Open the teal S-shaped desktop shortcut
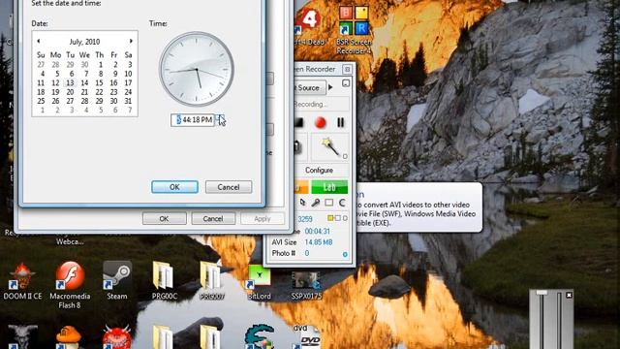Image resolution: width=620 pixels, height=349 pixels. pos(260,336)
